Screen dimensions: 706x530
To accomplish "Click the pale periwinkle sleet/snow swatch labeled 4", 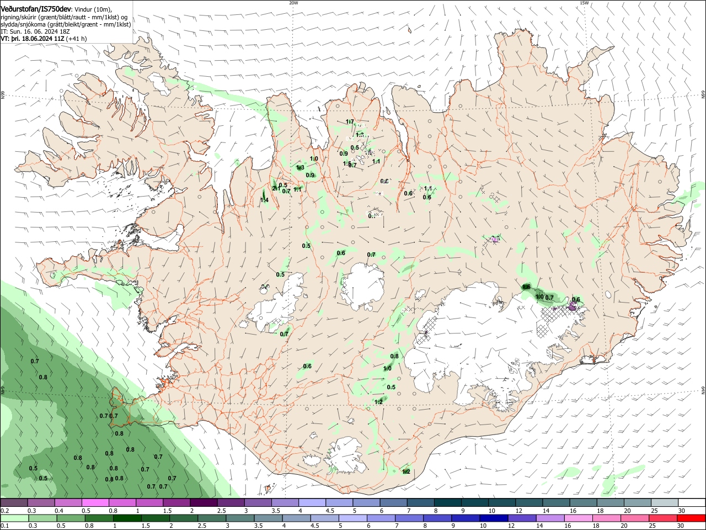I will (312, 502).
